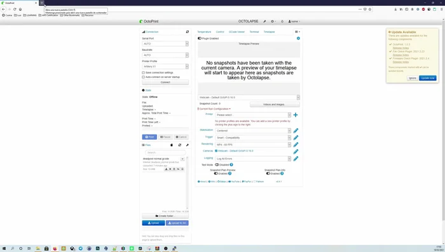The height and width of the screenshot is (252, 445).
Task: Open the tab list overflow menu
Action: [x=298, y=32]
